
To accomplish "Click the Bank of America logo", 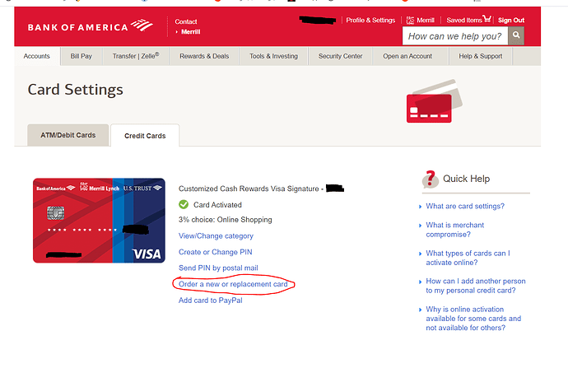I will tap(89, 27).
